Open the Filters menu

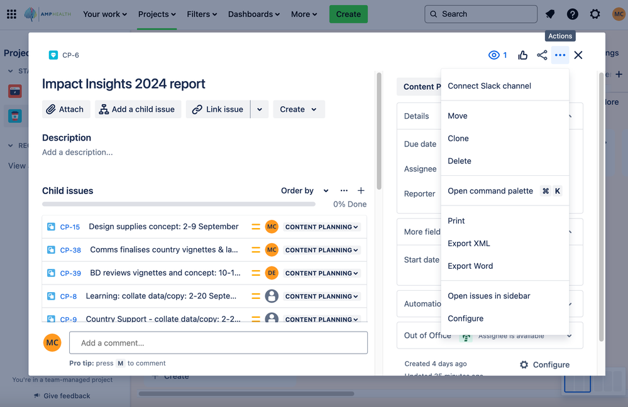point(202,14)
